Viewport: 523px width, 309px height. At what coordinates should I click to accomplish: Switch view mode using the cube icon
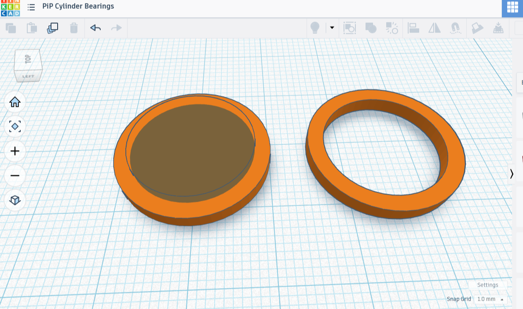pyautogui.click(x=15, y=200)
